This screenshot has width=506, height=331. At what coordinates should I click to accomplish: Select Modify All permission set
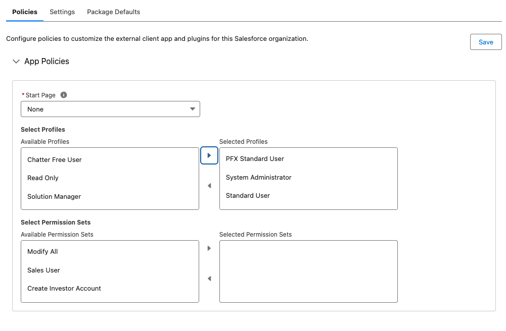coord(42,252)
